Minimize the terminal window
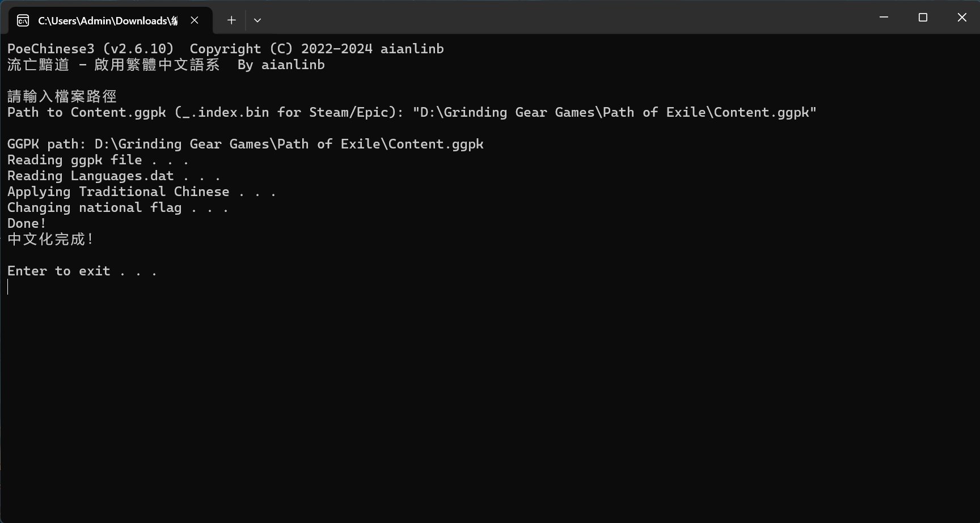Image resolution: width=980 pixels, height=523 pixels. [x=884, y=18]
